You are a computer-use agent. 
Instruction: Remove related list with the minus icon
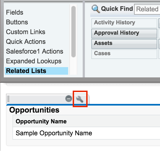pyautogui.click(x=69, y=99)
